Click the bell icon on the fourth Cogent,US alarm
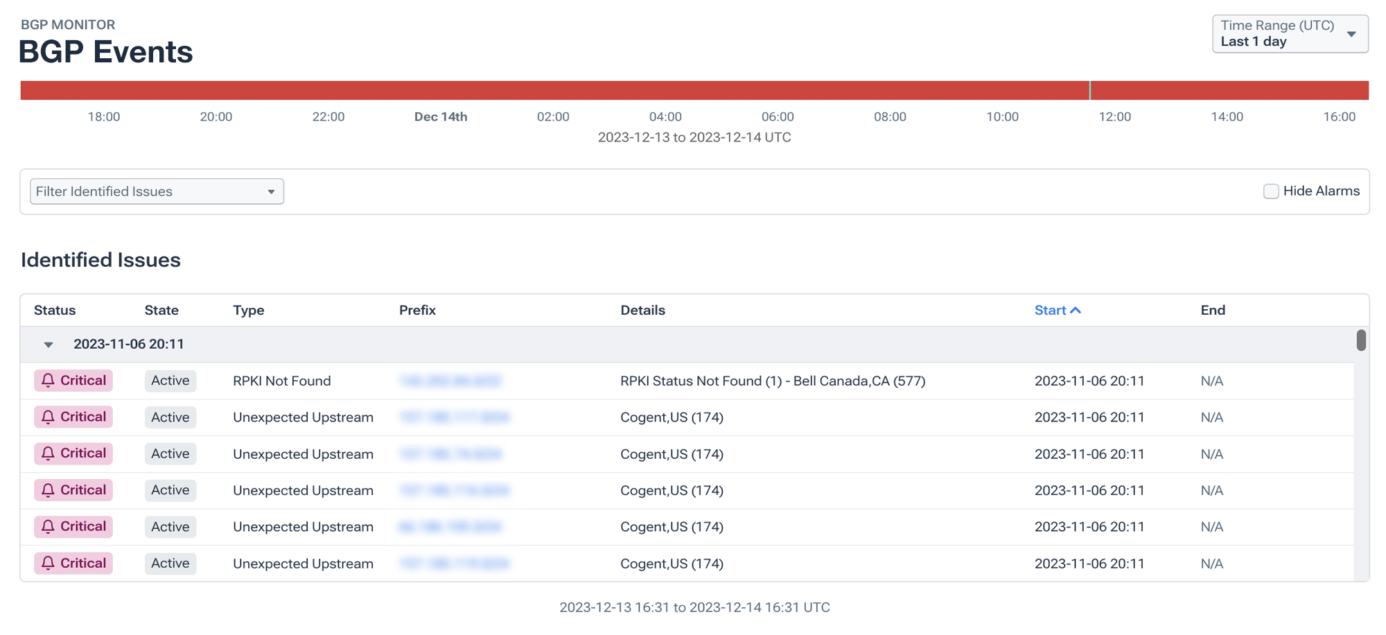The width and height of the screenshot is (1386, 635). [47, 526]
